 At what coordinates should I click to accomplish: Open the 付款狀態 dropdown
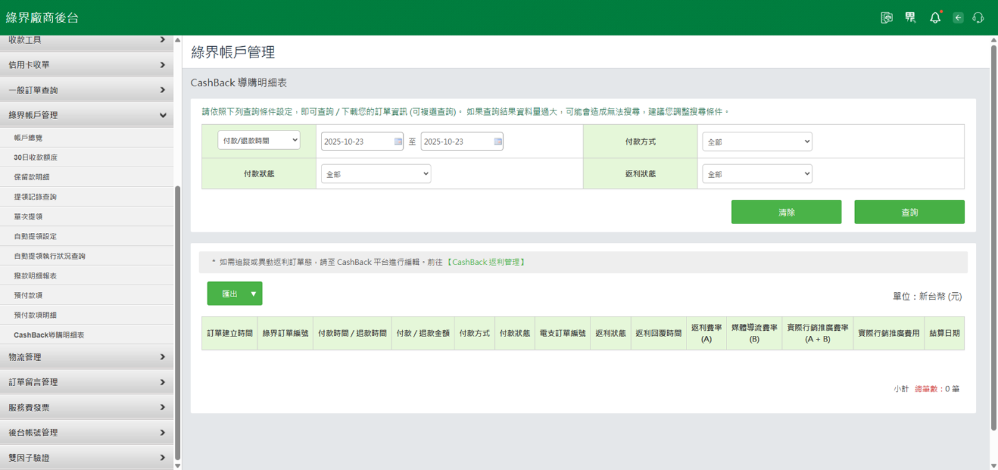(x=375, y=174)
